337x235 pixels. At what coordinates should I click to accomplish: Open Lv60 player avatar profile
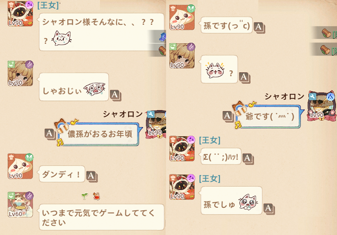(x=20, y=205)
